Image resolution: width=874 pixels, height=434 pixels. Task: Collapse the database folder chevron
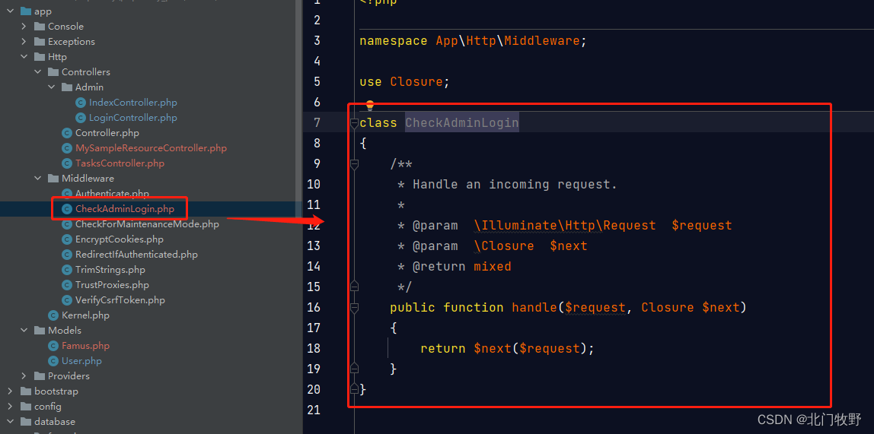(10, 421)
